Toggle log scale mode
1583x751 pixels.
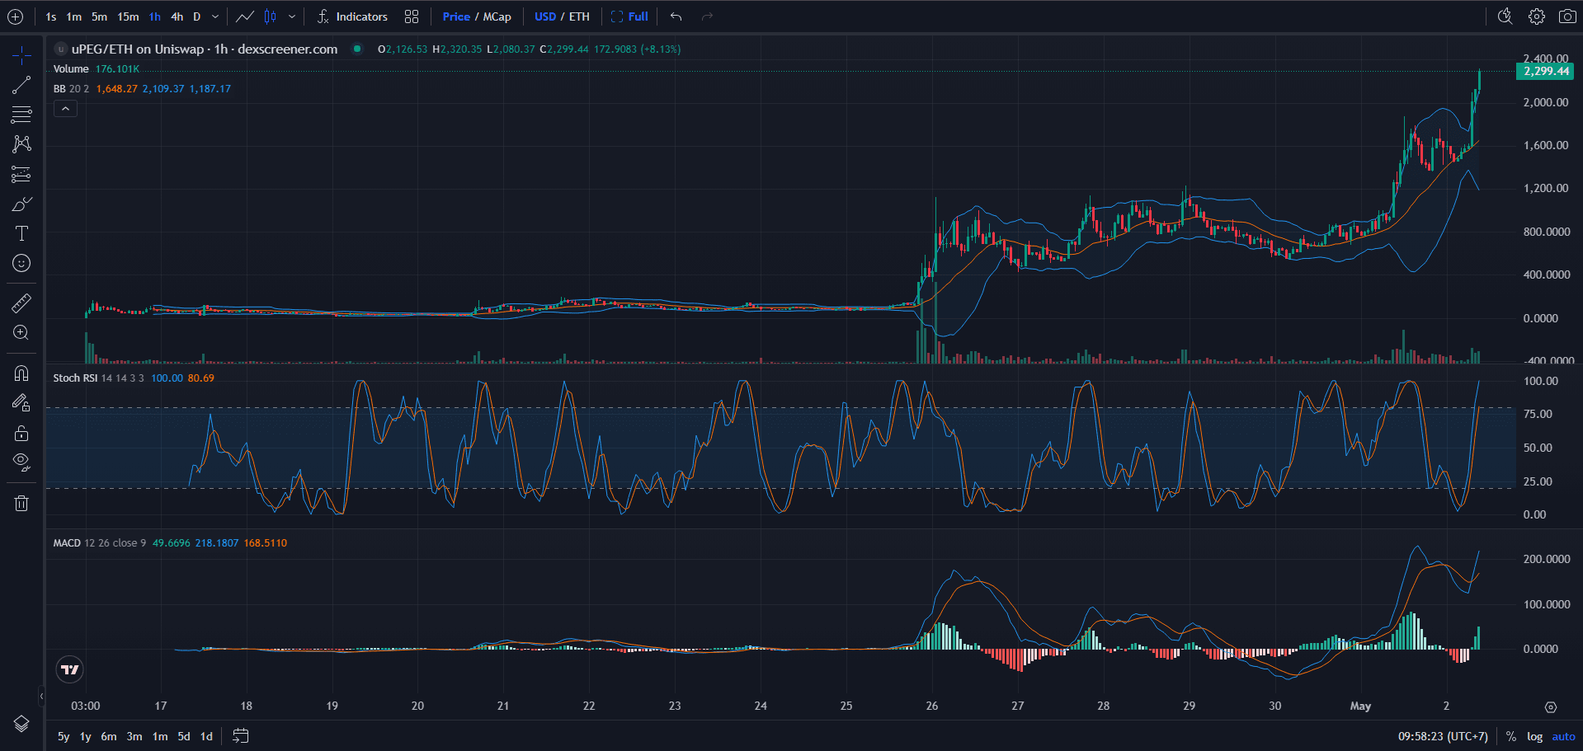1534,736
